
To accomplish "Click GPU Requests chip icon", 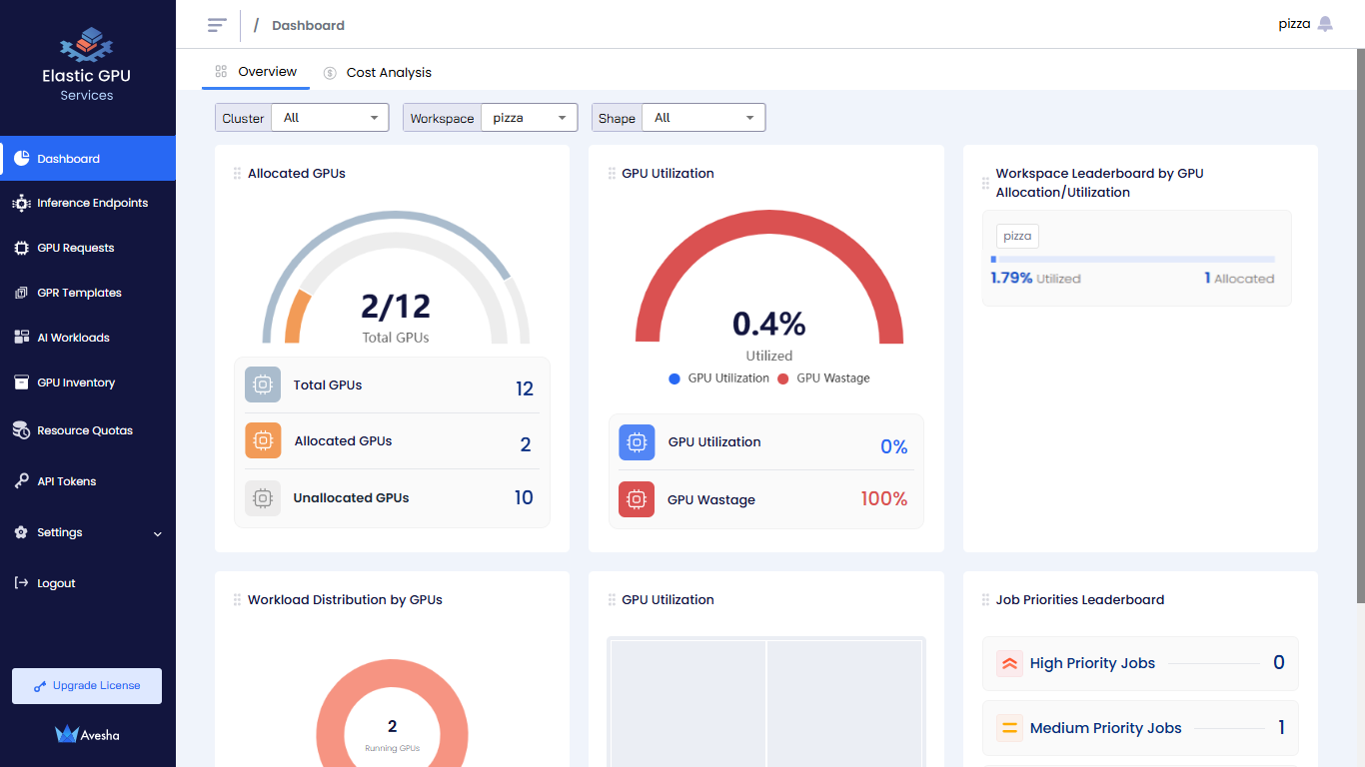I will point(21,248).
